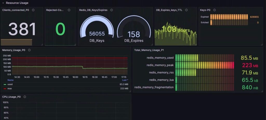Collapse the Resource Usage row chevron
The image size is (266, 120).
click(x=3, y=3)
